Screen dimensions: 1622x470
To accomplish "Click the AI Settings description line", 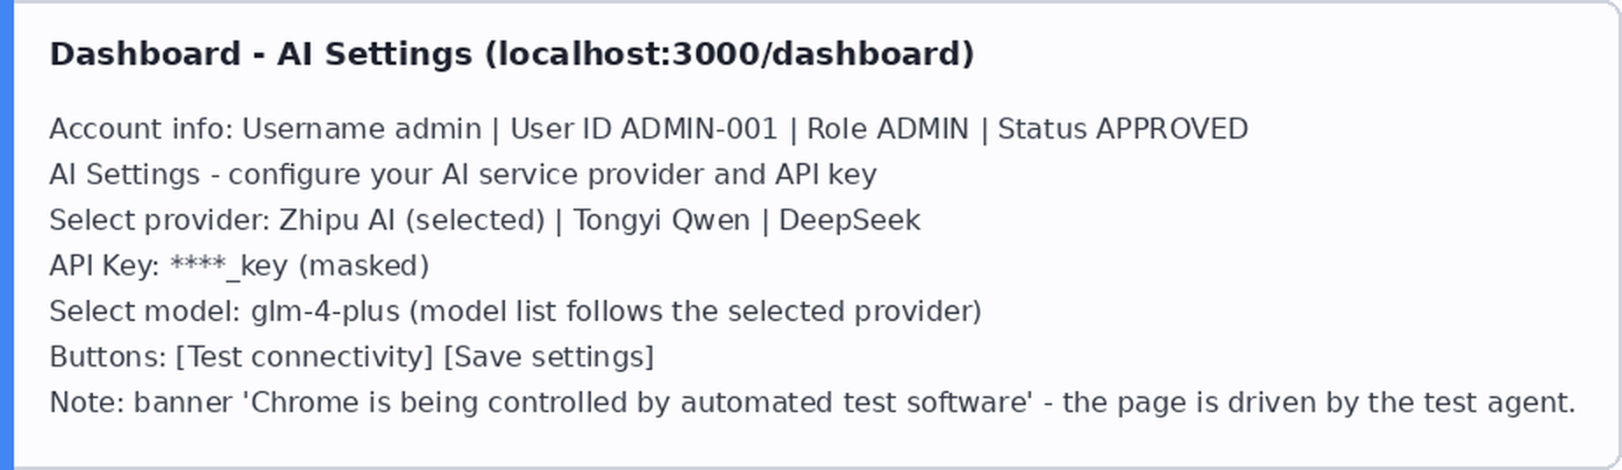I will point(463,174).
